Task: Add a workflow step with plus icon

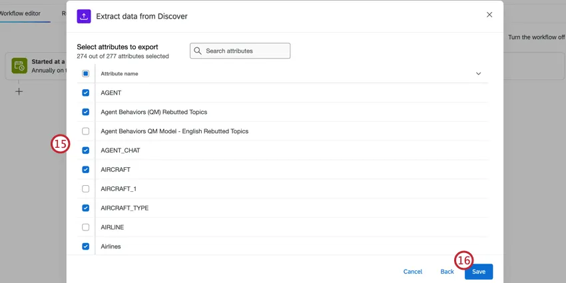Action: [19, 91]
